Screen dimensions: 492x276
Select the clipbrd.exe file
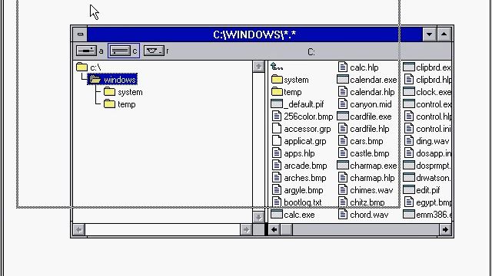point(427,67)
